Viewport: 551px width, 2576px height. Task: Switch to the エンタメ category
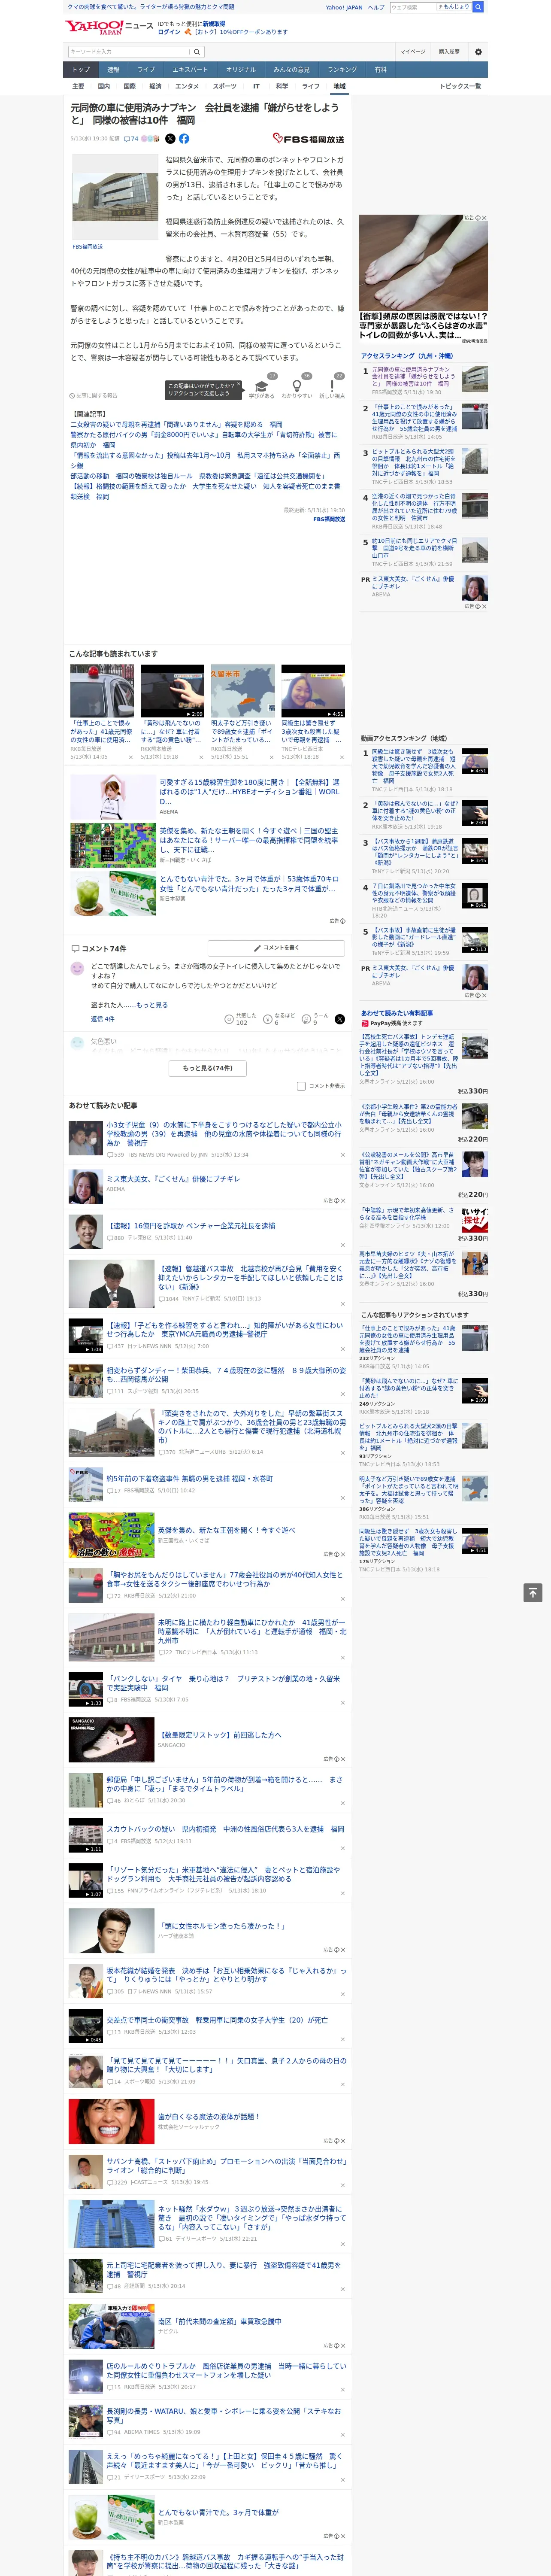(187, 86)
